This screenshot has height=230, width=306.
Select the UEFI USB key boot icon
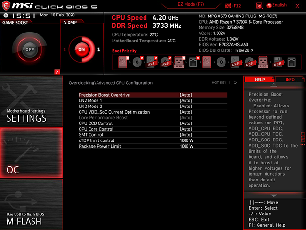pyautogui.click(x=179, y=62)
